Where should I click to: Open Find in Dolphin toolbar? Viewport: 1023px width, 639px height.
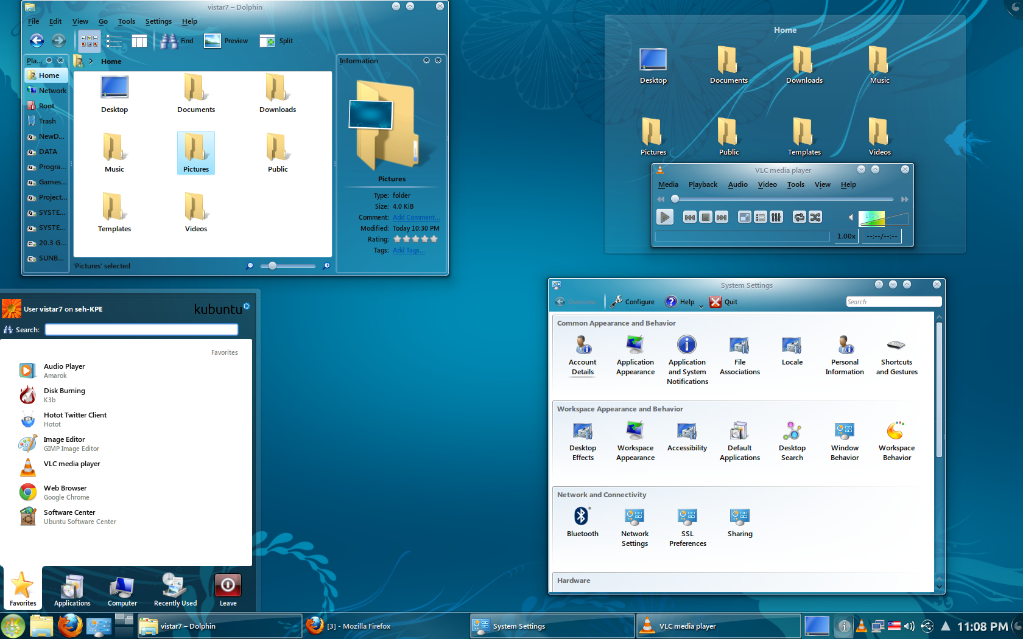[177, 41]
